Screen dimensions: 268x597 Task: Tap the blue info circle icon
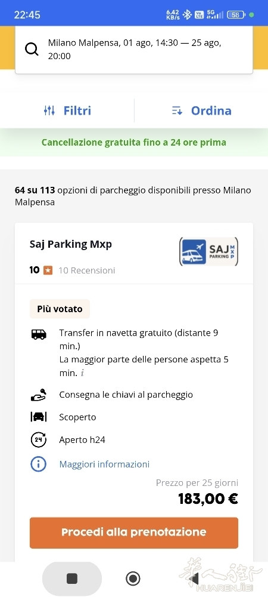(x=38, y=464)
